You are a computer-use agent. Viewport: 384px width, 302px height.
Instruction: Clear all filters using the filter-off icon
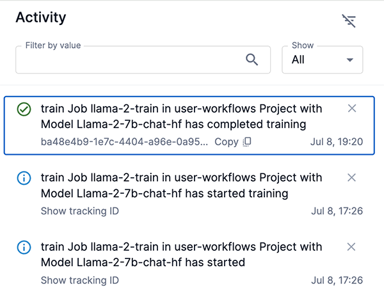click(349, 21)
